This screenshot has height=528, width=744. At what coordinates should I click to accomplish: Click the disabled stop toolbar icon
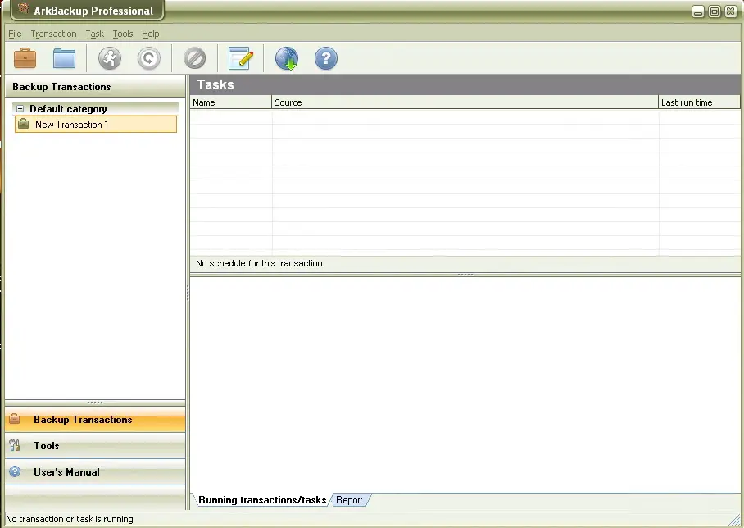194,58
